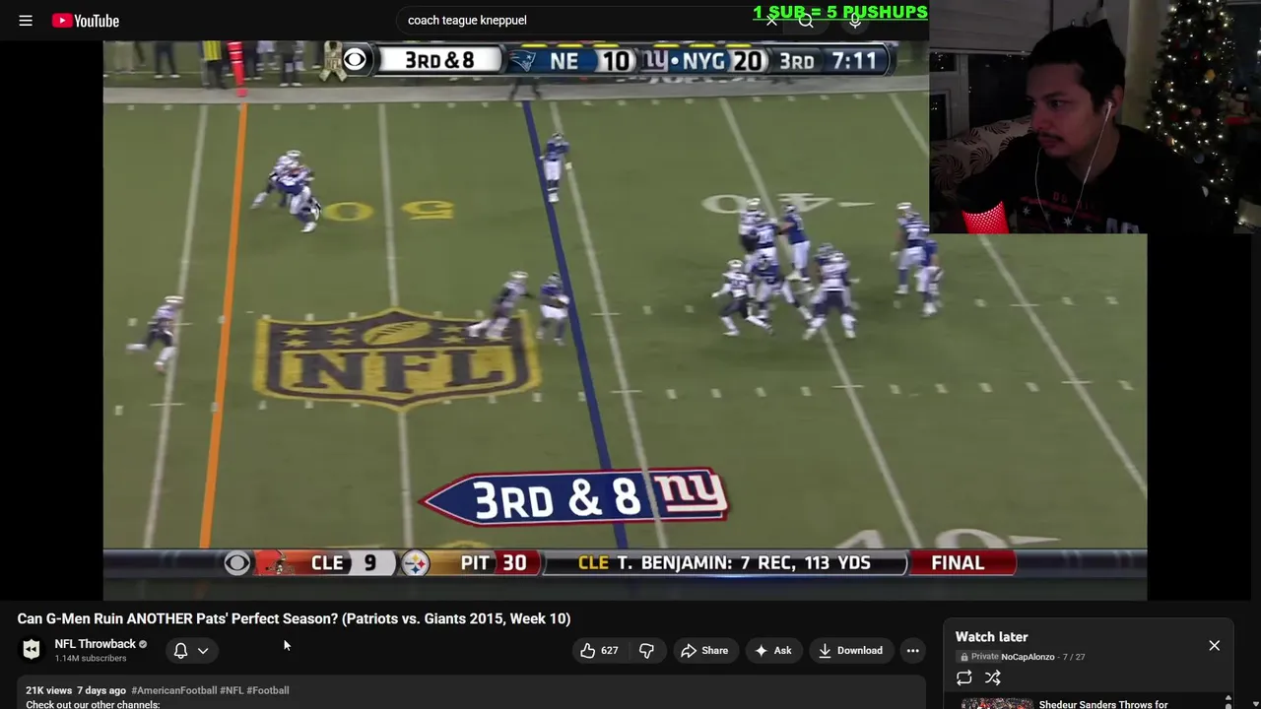Image resolution: width=1261 pixels, height=709 pixels.
Task: Close the Watch later playlist panel
Action: [x=1214, y=646]
